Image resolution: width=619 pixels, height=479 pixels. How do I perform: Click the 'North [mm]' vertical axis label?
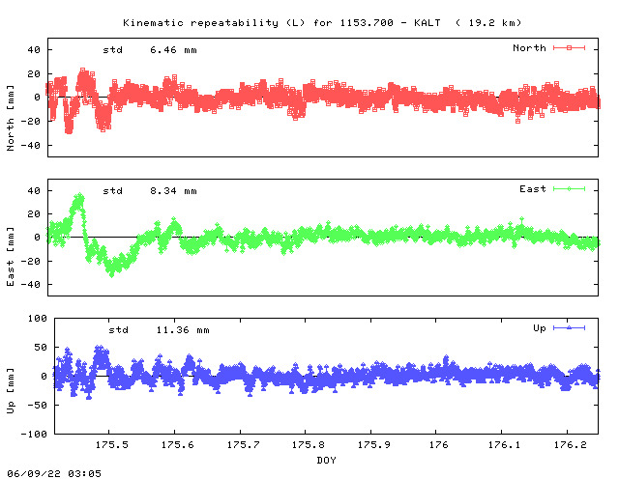tap(11, 118)
